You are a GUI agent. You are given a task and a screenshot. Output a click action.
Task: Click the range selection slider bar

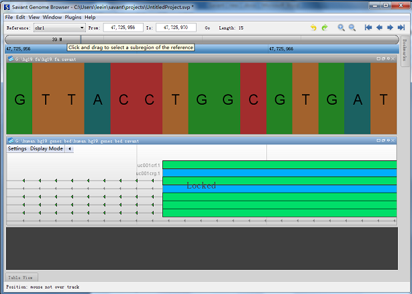coord(201,40)
